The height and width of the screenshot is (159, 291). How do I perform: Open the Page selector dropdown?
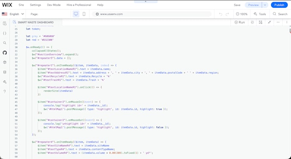tap(48, 14)
